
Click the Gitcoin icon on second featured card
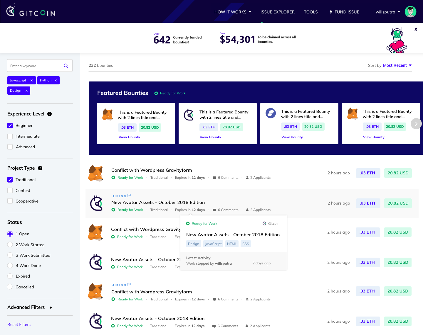[189, 115]
